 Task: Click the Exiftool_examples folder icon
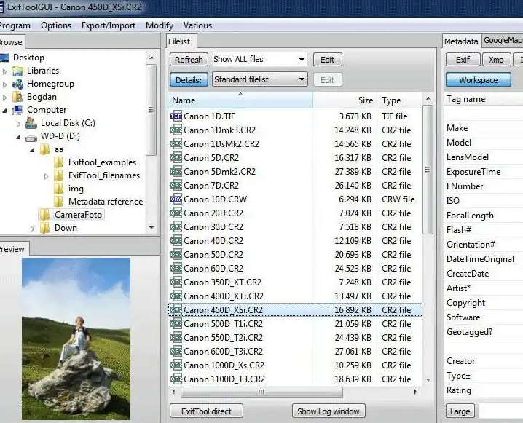59,162
